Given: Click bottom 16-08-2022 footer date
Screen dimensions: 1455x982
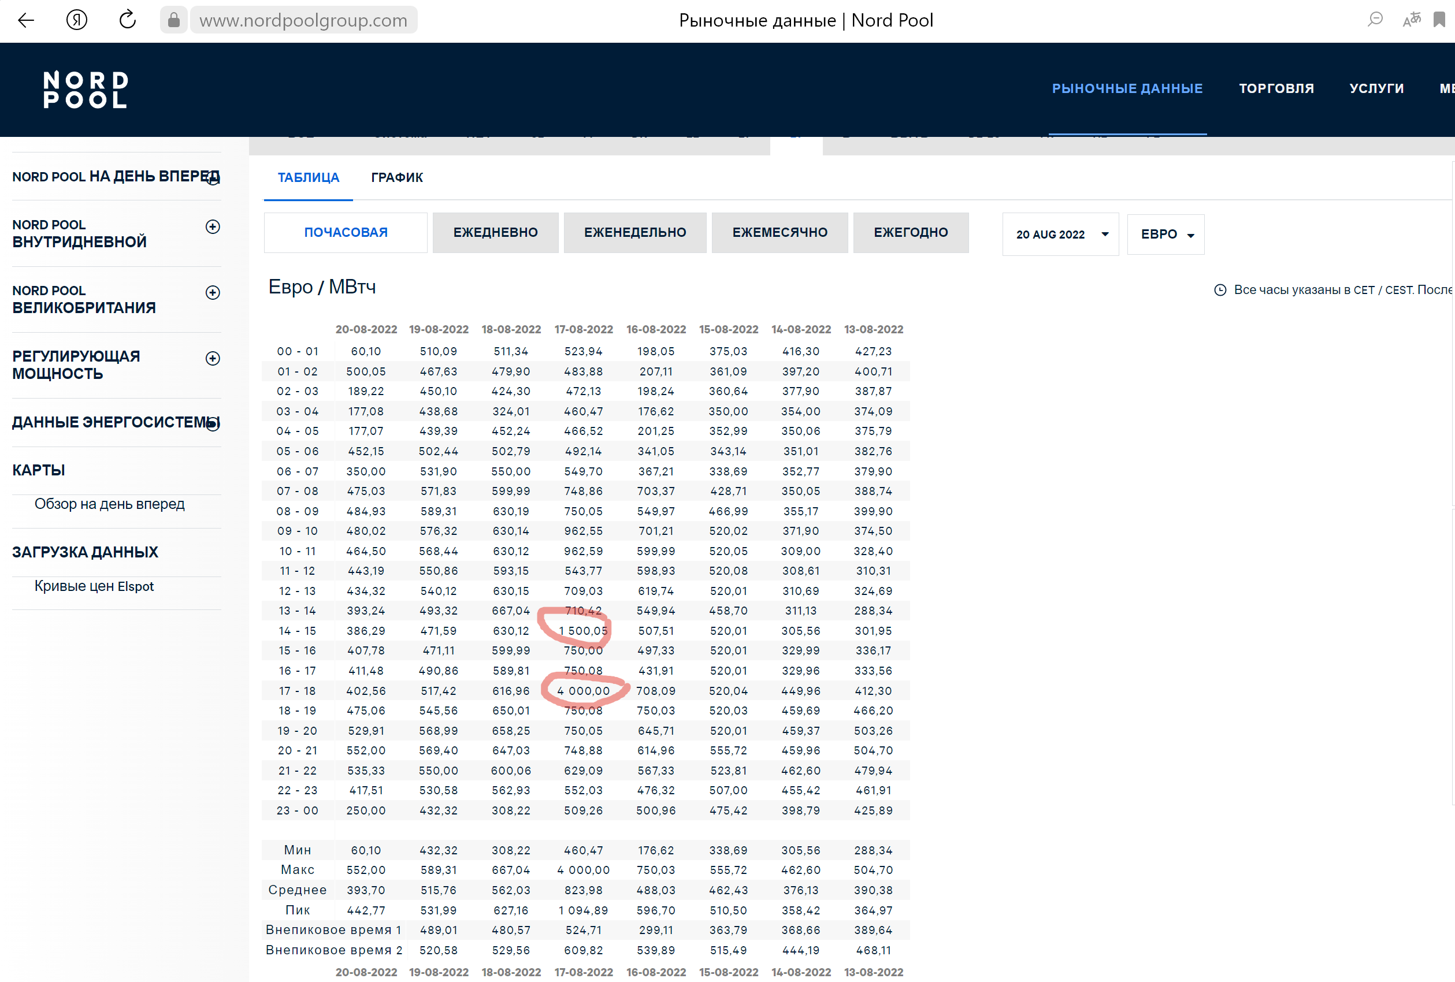Looking at the screenshot, I should click(x=655, y=972).
